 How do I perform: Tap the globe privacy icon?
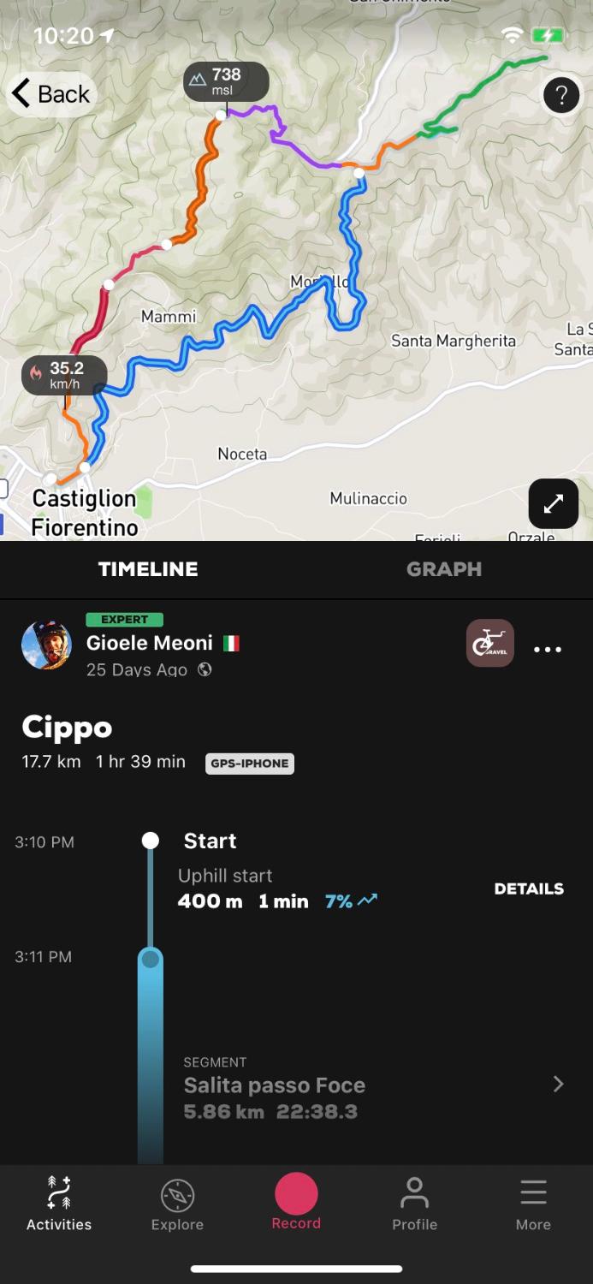coord(205,669)
